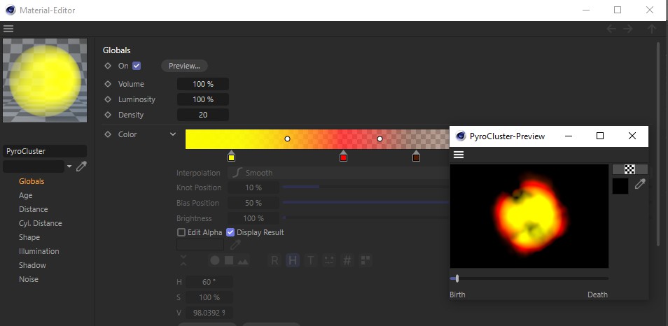Click the eyedropper beside the knot color field
668x326 pixels.
pyautogui.click(x=235, y=244)
